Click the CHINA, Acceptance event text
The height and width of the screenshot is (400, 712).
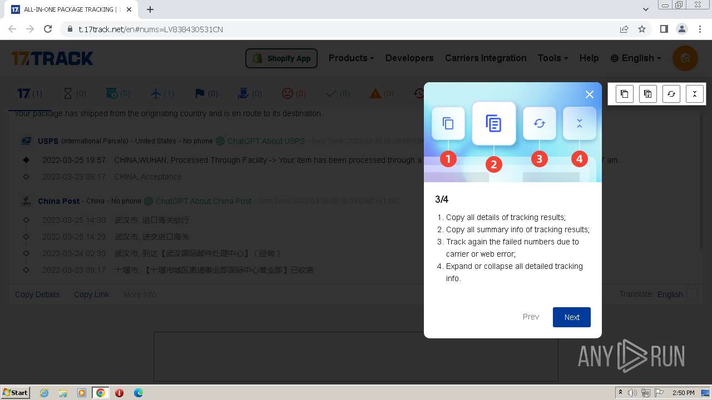tap(148, 177)
